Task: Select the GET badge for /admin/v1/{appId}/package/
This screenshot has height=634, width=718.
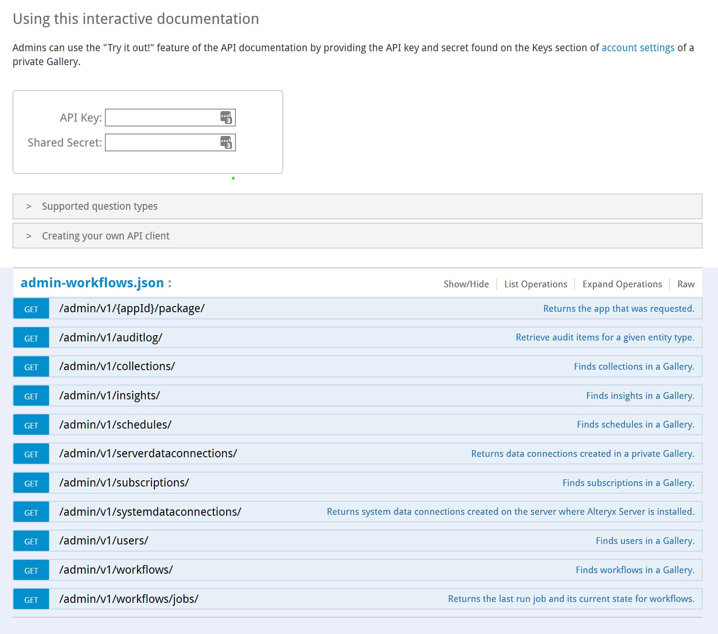Action: click(x=31, y=308)
